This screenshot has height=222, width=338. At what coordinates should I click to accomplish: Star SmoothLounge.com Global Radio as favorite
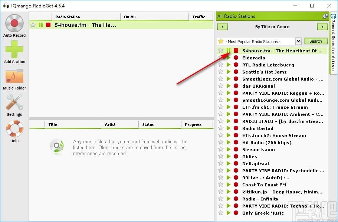point(221,100)
